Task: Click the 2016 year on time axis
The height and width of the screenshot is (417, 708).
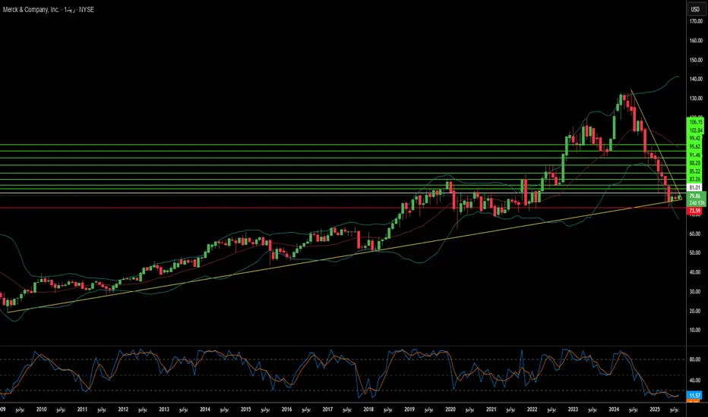Action: pyautogui.click(x=286, y=409)
